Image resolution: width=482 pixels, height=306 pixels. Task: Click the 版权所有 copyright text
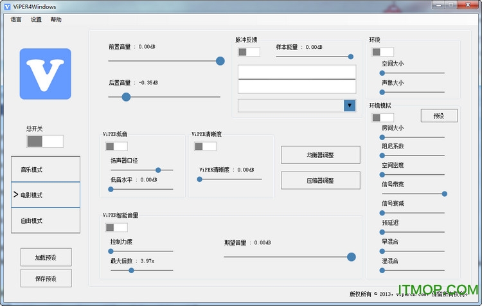[409, 294]
